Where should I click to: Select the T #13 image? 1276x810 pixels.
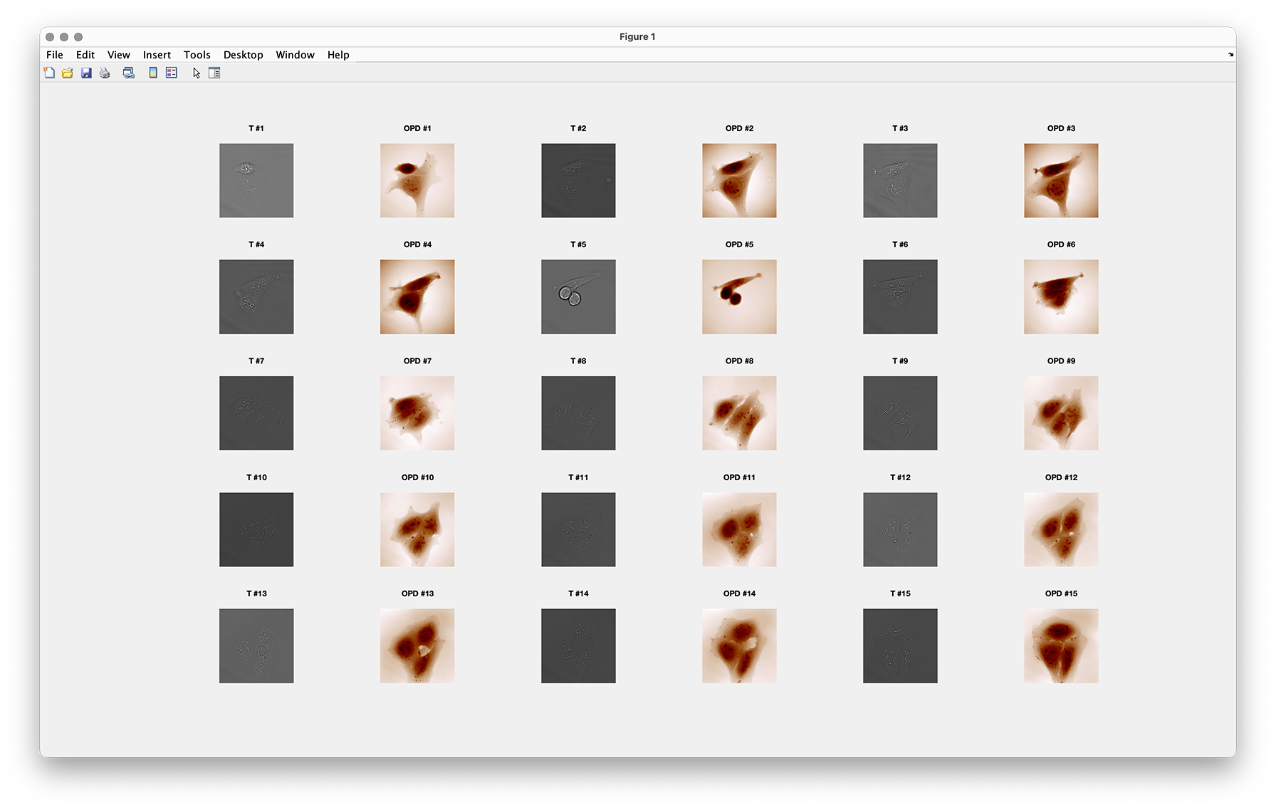(256, 645)
